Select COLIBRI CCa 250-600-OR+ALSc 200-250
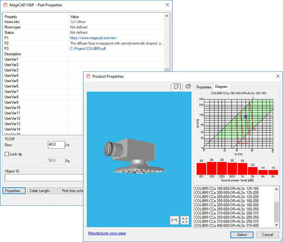This screenshot has width=283, height=242. [227, 217]
